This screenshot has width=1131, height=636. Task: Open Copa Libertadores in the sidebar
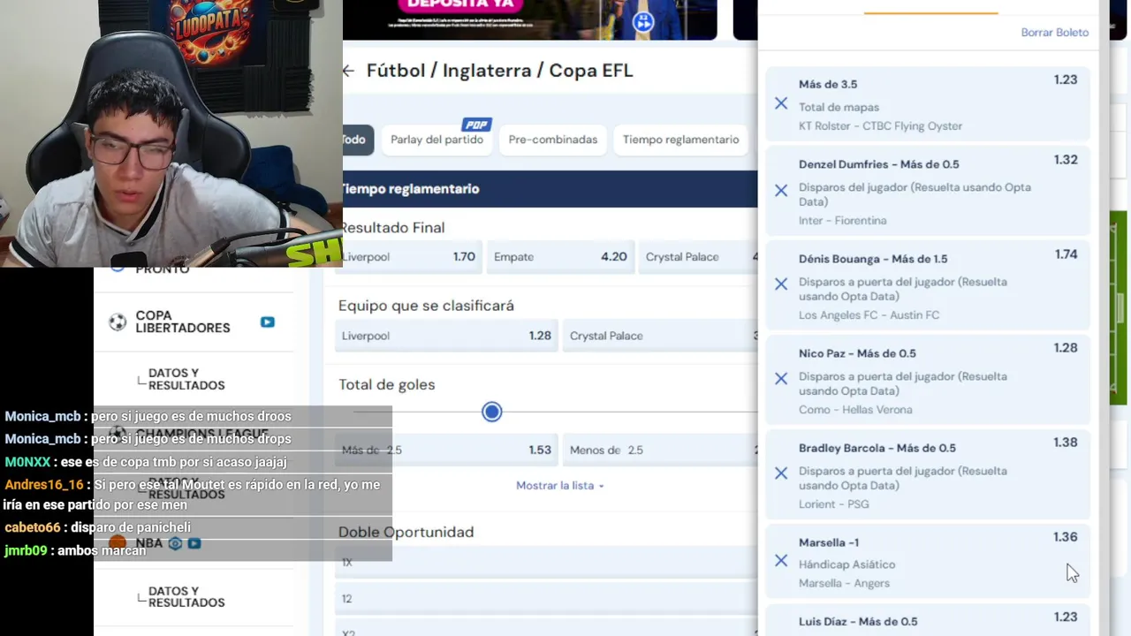coord(183,322)
